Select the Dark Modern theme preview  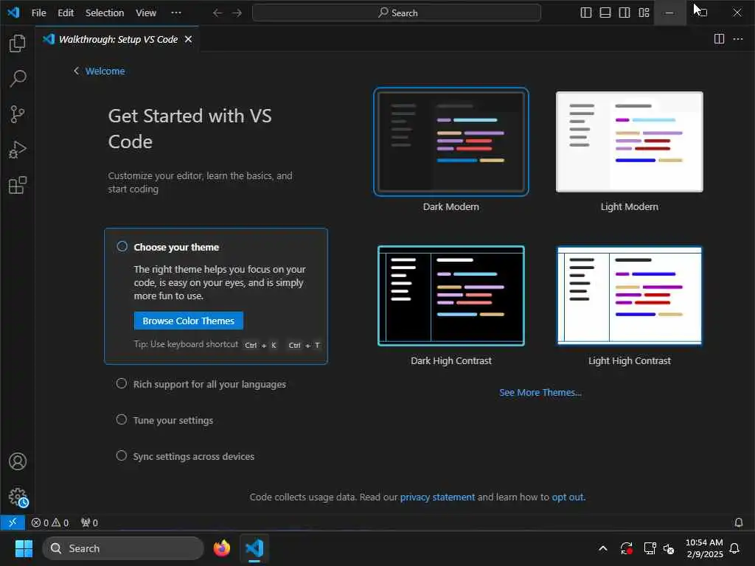[x=451, y=142]
